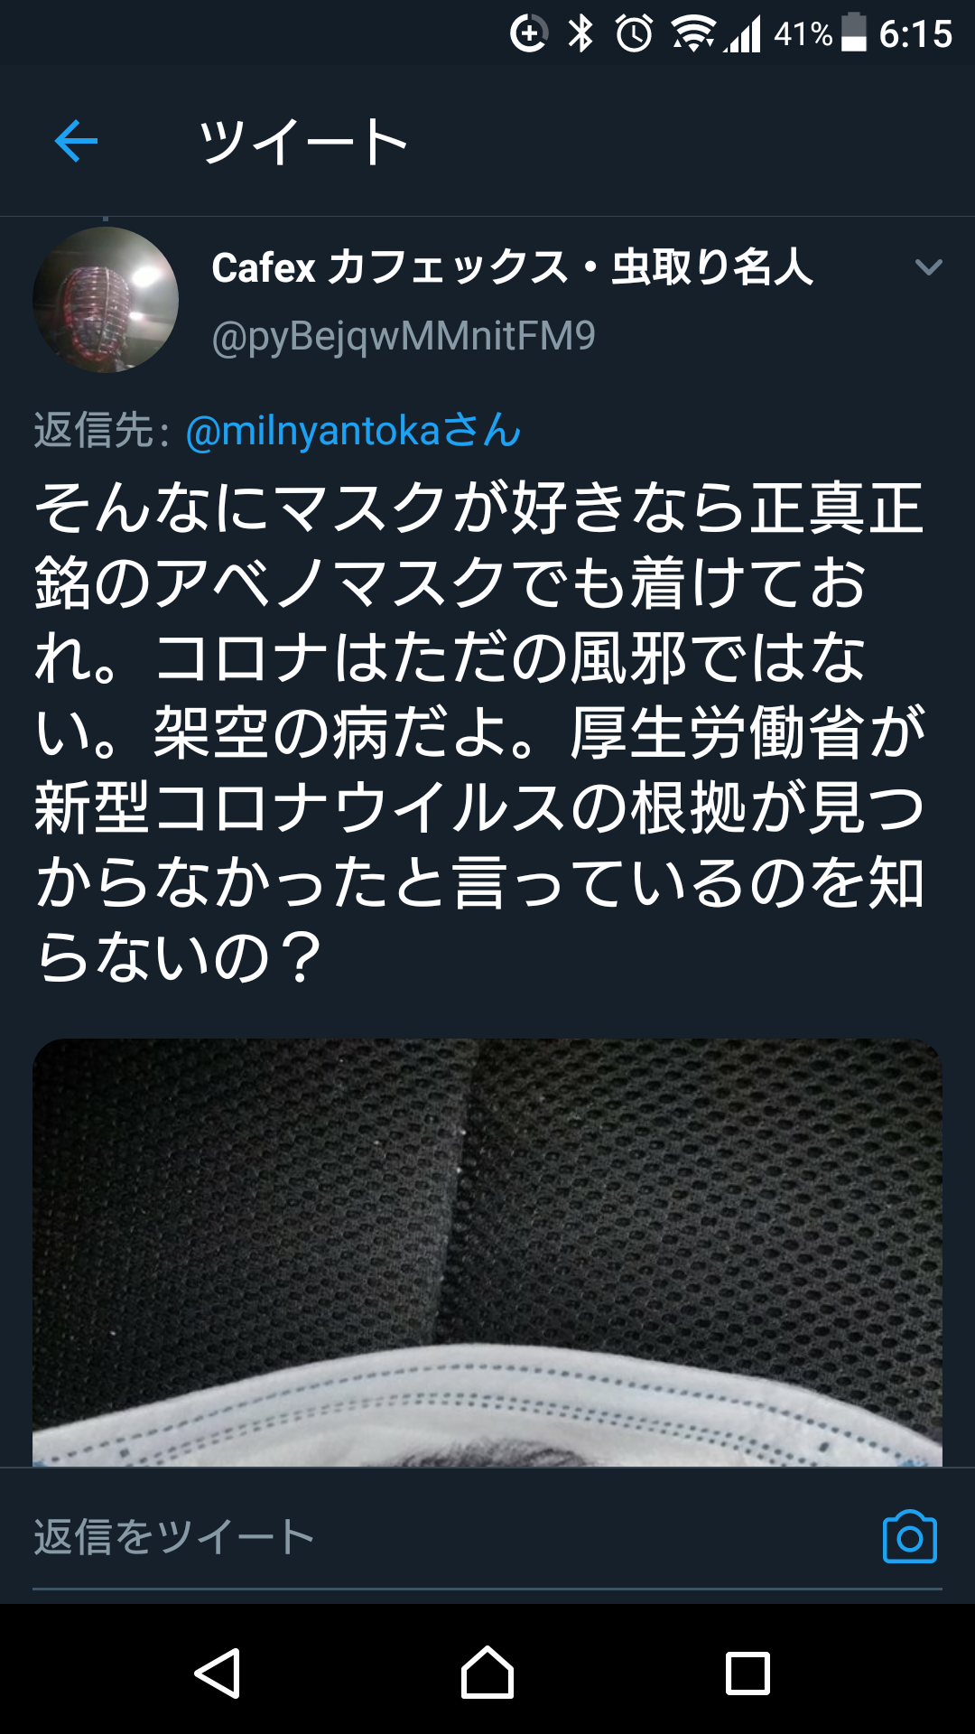The width and height of the screenshot is (975, 1734).
Task: Tap the Wi-Fi status icon
Action: (x=692, y=34)
